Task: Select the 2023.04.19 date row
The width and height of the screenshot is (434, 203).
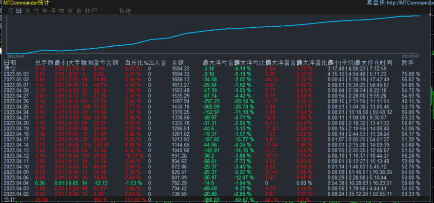Action: tap(213, 129)
